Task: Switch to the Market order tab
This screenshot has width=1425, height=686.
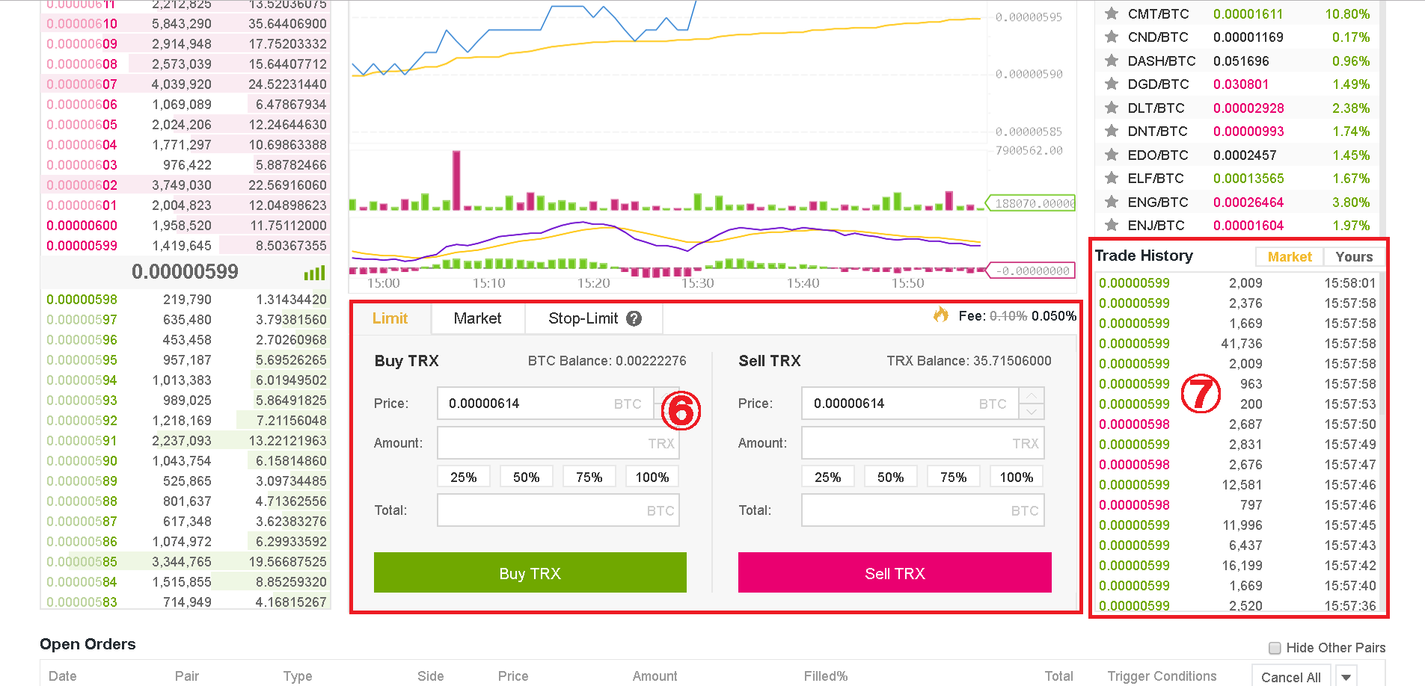Action: coord(478,318)
